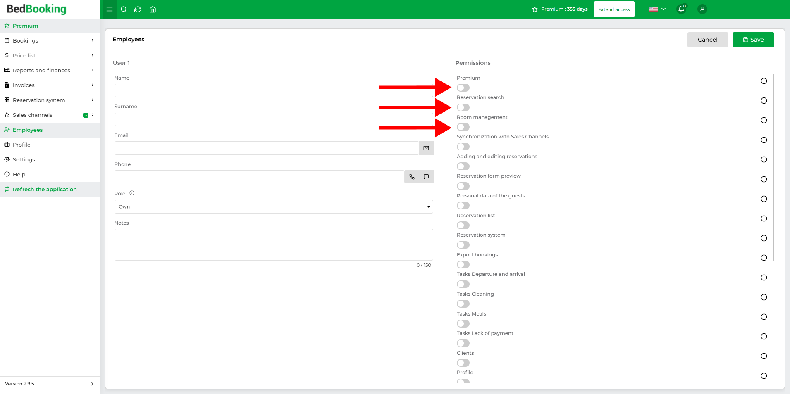Click the envelope icon beside Email field
The height and width of the screenshot is (394, 790).
pos(426,148)
